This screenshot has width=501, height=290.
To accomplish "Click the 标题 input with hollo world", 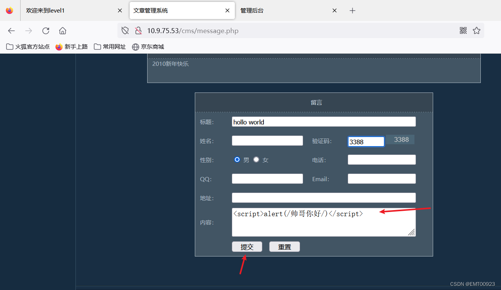I will click(324, 122).
